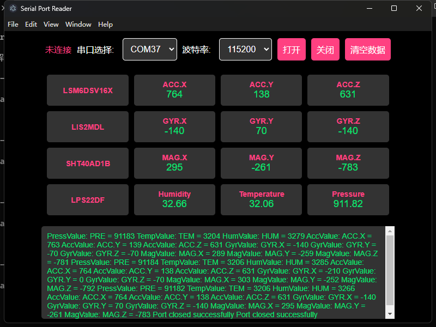436x327 pixels.
Task: Click the MAG.Y value card
Action: [262, 163]
